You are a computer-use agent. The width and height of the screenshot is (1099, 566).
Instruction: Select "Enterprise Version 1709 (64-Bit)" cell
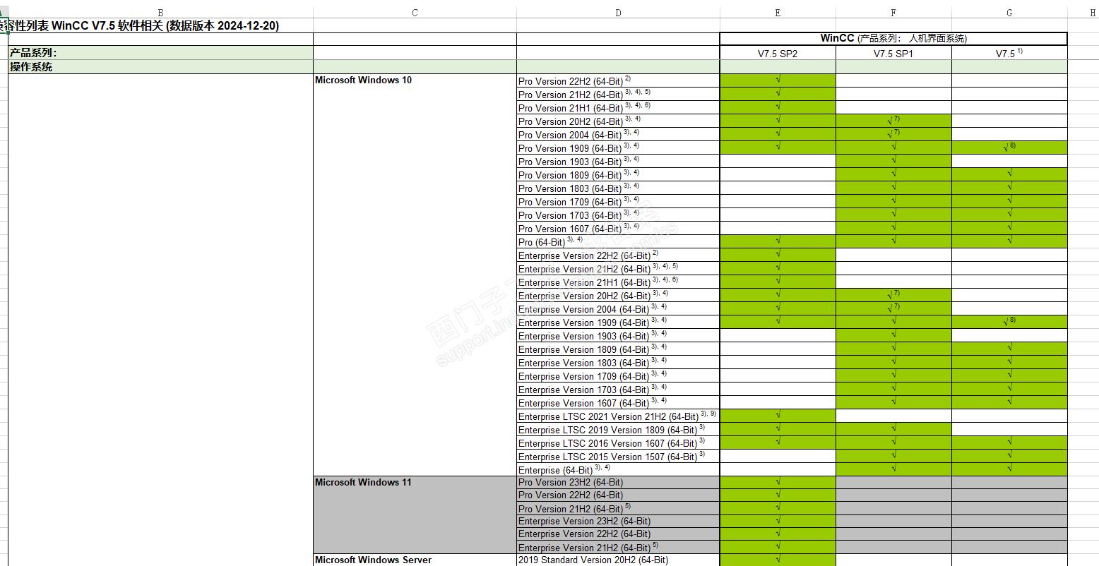coord(618,376)
